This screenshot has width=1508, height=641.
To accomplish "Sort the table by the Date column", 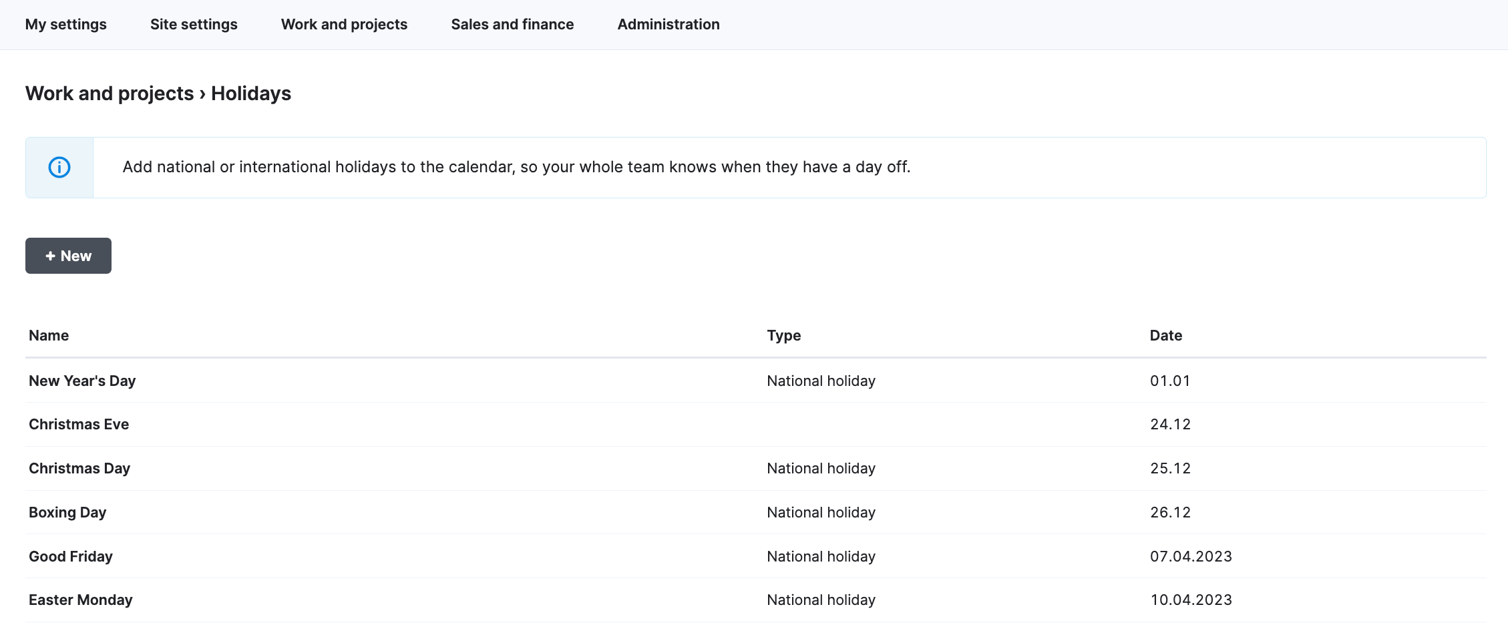I will point(1165,335).
